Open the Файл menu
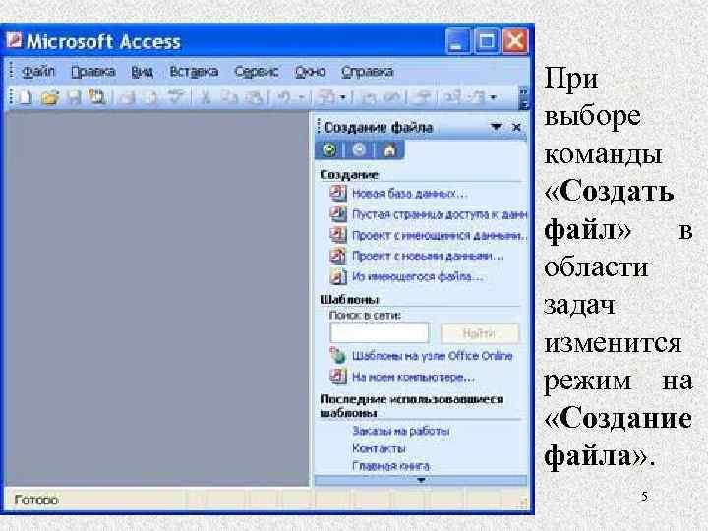The height and width of the screenshot is (531, 708). (x=38, y=72)
